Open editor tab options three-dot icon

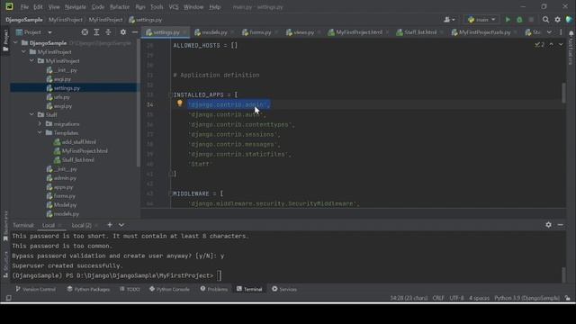561,32
